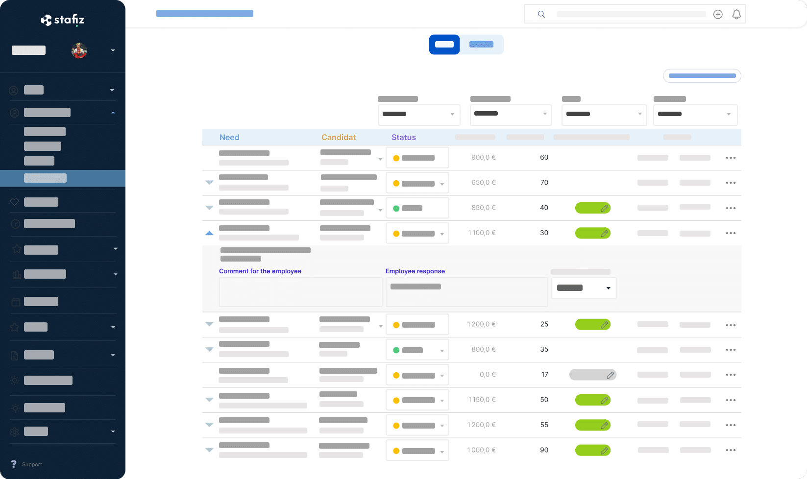This screenshot has width=807, height=479.
Task: Click the calendar icon in the sidebar
Action: [15, 302]
